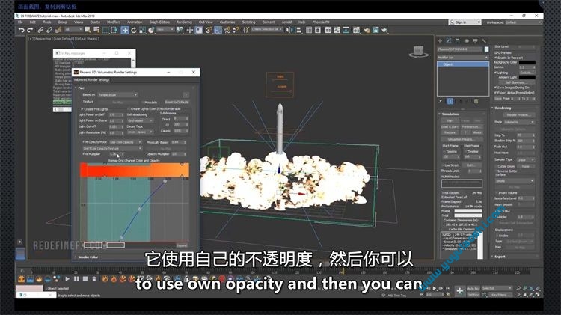This screenshot has width=561, height=315.
Task: Select the Object entry in modifier stack
Action: 462,64
